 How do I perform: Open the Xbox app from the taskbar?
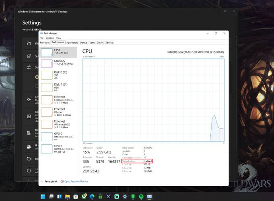[84, 196]
